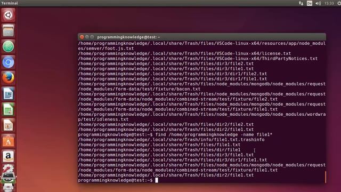Image resolution: width=341 pixels, height=192 pixels.
Task: Click the file1.txt.trashinfo output line
Action: (x=171, y=140)
